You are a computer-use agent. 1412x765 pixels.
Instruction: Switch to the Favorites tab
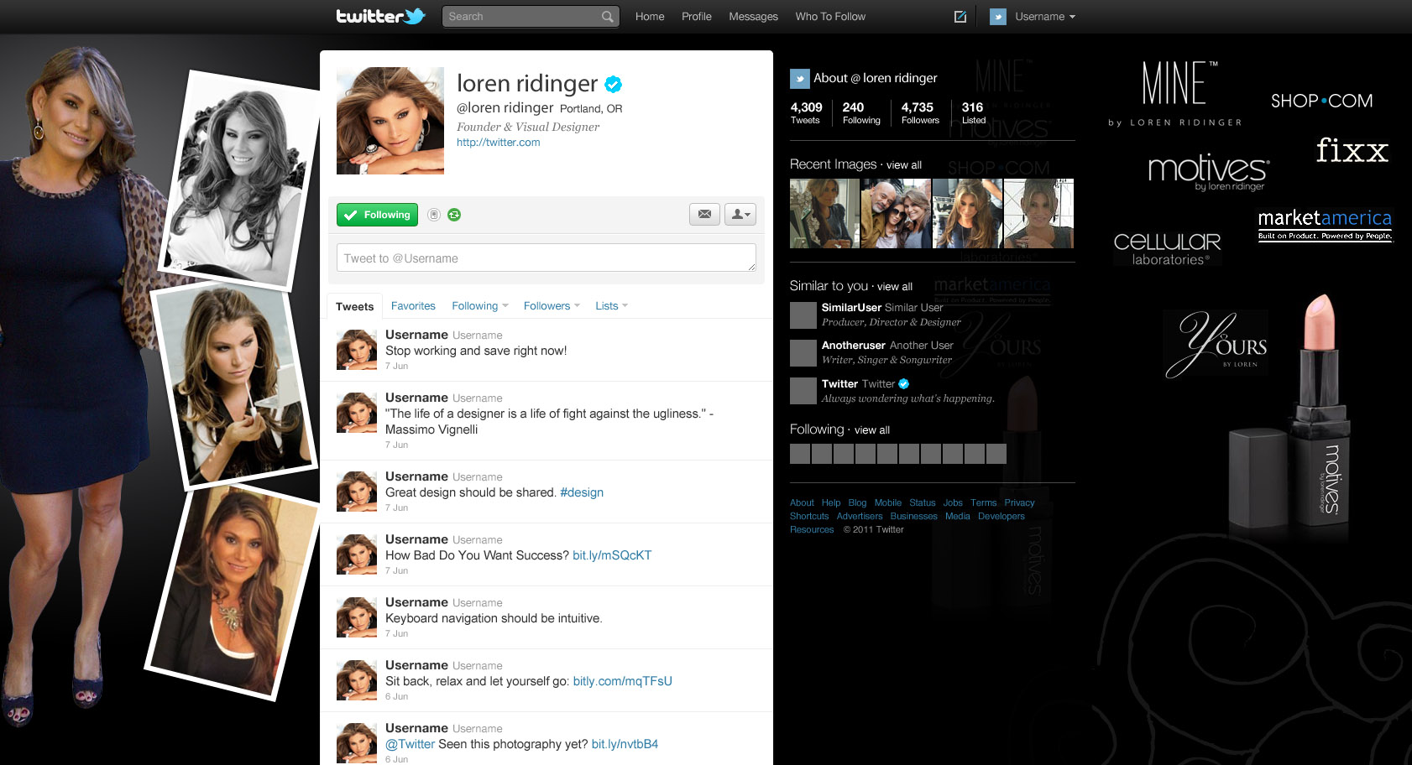point(413,306)
